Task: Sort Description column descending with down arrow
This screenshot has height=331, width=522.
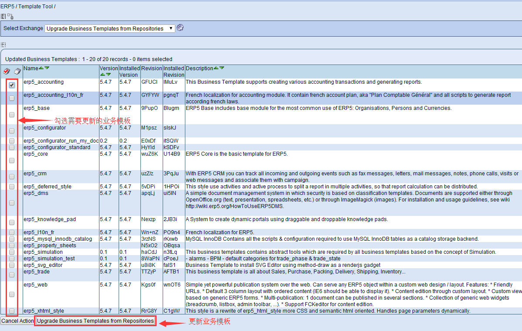Action: click(x=222, y=68)
